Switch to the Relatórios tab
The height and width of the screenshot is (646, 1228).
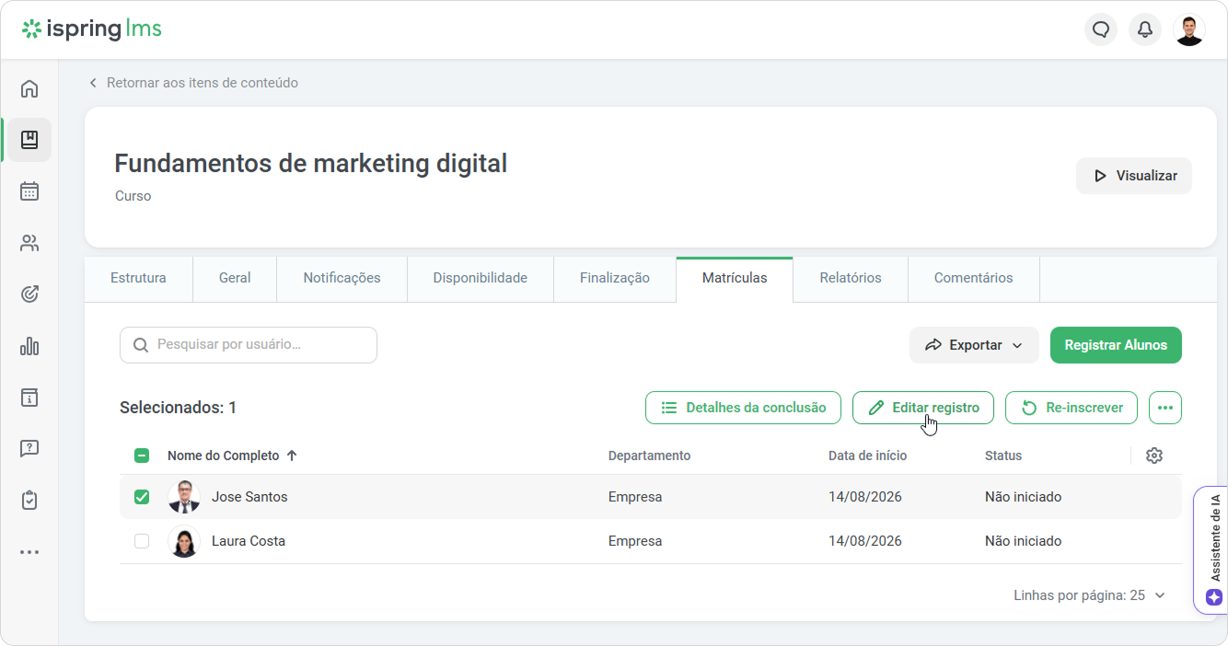coord(851,278)
